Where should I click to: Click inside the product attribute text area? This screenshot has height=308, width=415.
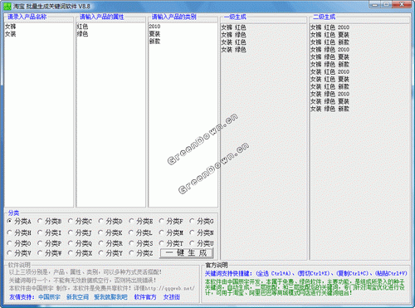point(111,115)
